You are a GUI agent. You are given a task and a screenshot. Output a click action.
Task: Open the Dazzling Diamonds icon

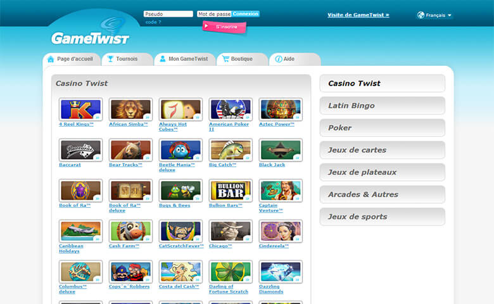281,272
